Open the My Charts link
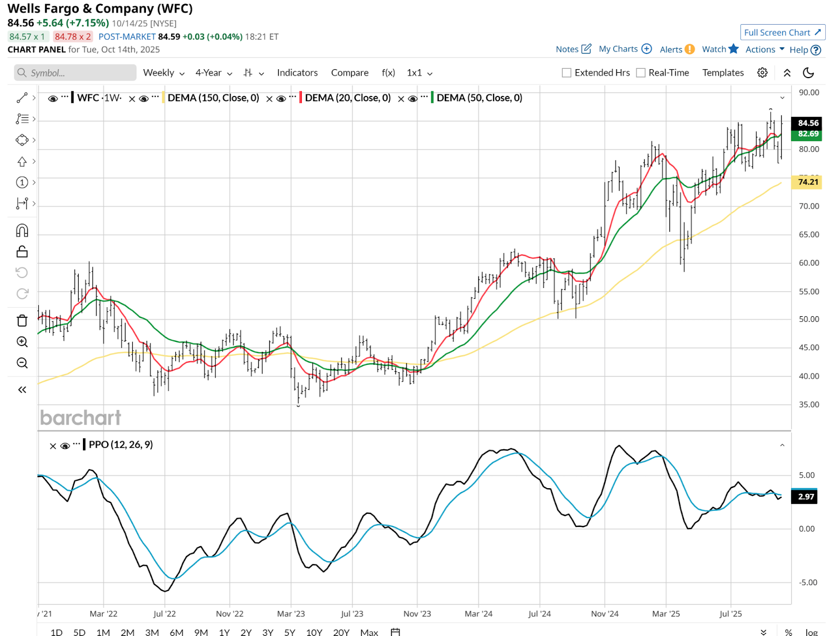Viewport: 840px width, 636px height. click(625, 49)
